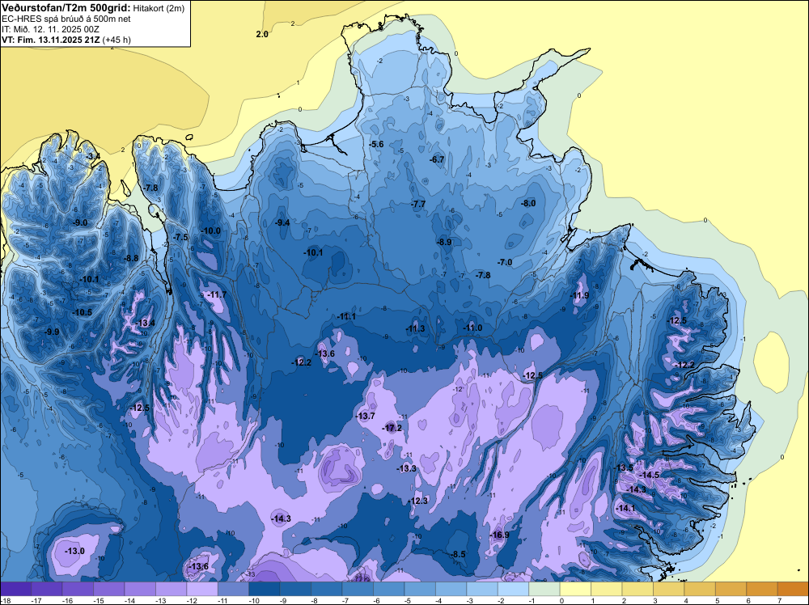809x605 pixels.
Task: Click the -16.9 temperature reading
Action: click(499, 535)
